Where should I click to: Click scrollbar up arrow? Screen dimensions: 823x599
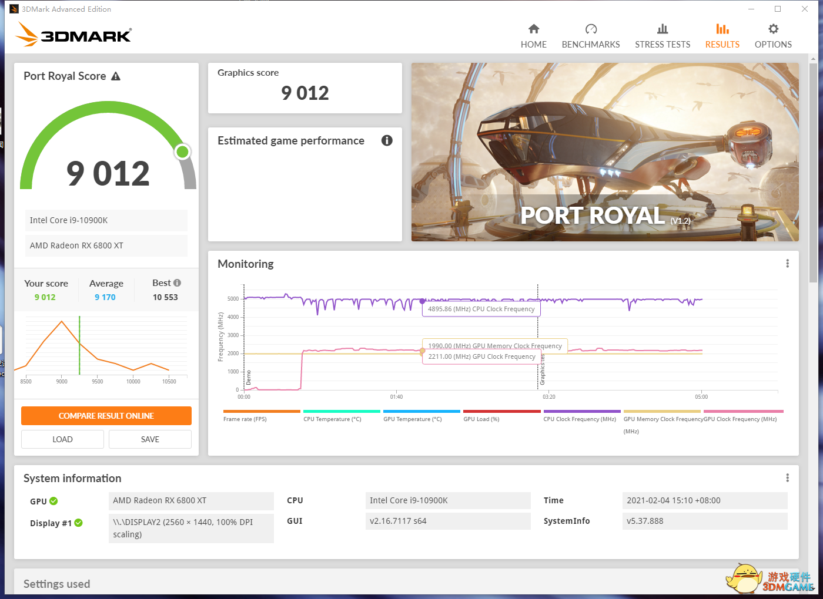pos(813,58)
